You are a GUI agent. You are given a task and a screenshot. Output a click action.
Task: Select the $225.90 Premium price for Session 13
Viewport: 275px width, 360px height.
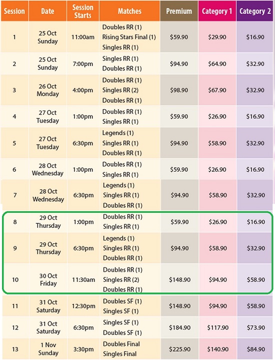[180, 349]
